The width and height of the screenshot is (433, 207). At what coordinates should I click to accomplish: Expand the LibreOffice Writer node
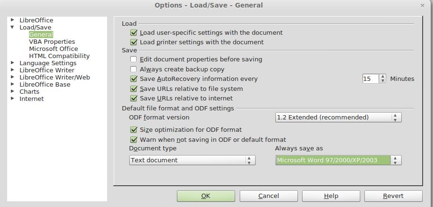[x=12, y=70]
